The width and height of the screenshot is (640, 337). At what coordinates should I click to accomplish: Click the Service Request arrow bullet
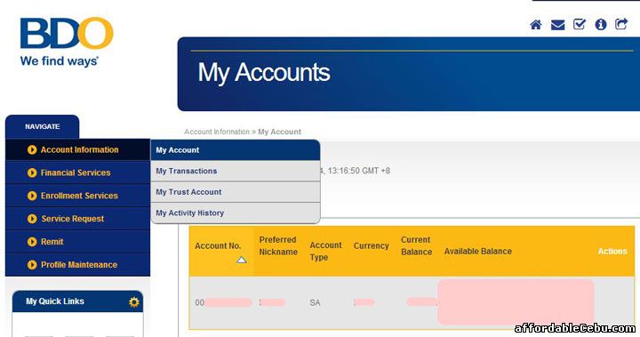(x=32, y=219)
